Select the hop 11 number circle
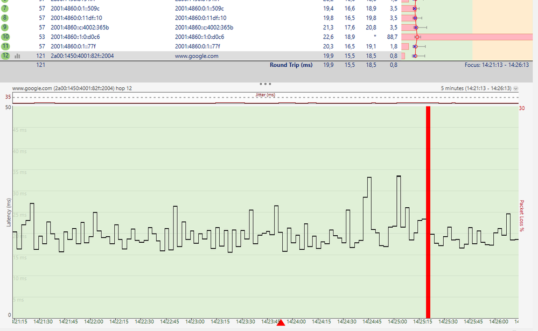The width and height of the screenshot is (538, 331). point(5,46)
